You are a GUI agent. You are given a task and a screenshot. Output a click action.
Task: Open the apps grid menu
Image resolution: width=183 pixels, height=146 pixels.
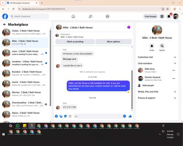pyautogui.click(x=162, y=16)
